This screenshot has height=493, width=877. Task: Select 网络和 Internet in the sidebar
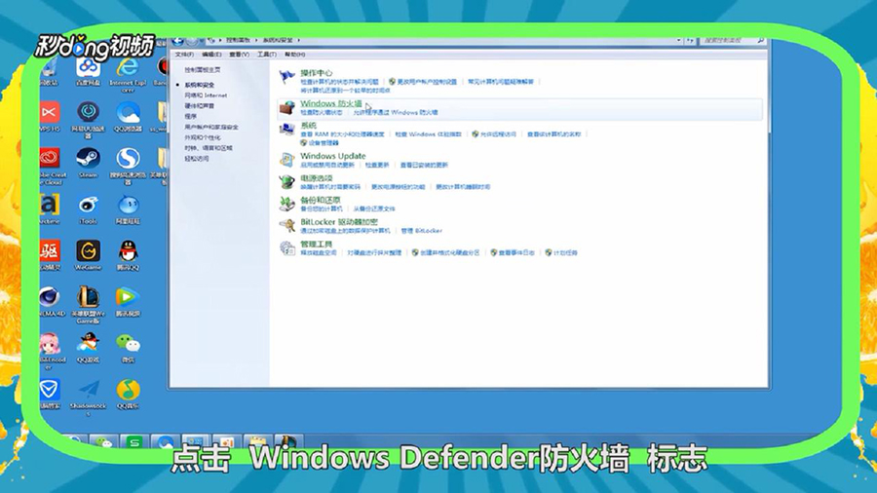(206, 95)
